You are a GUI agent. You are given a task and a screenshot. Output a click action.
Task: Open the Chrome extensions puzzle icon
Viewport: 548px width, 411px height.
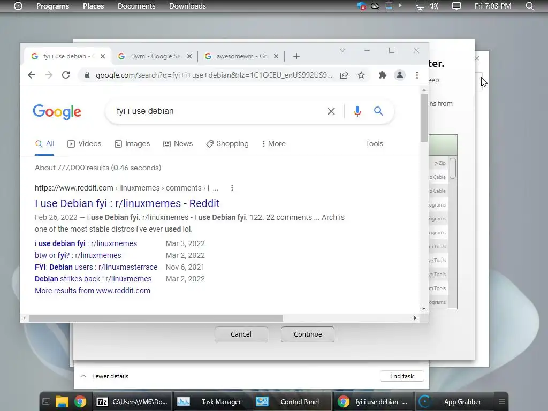pyautogui.click(x=382, y=75)
